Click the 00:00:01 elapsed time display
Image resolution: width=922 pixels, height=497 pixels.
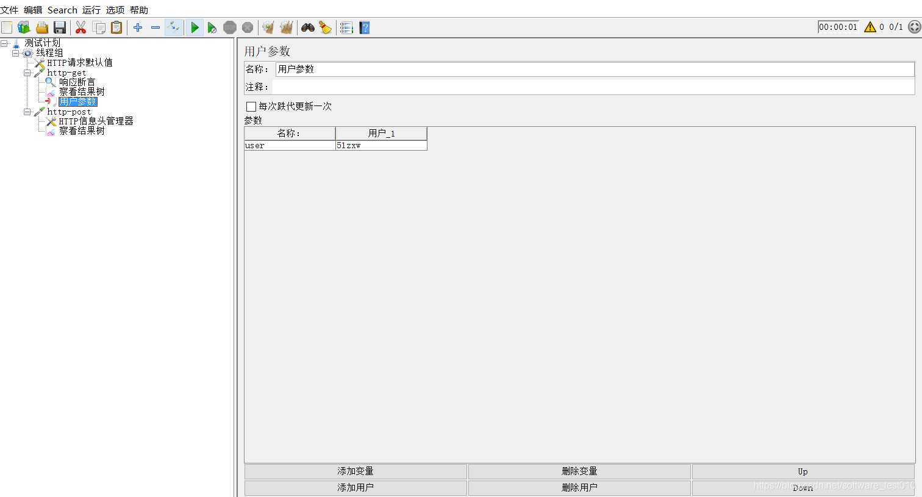click(x=838, y=27)
